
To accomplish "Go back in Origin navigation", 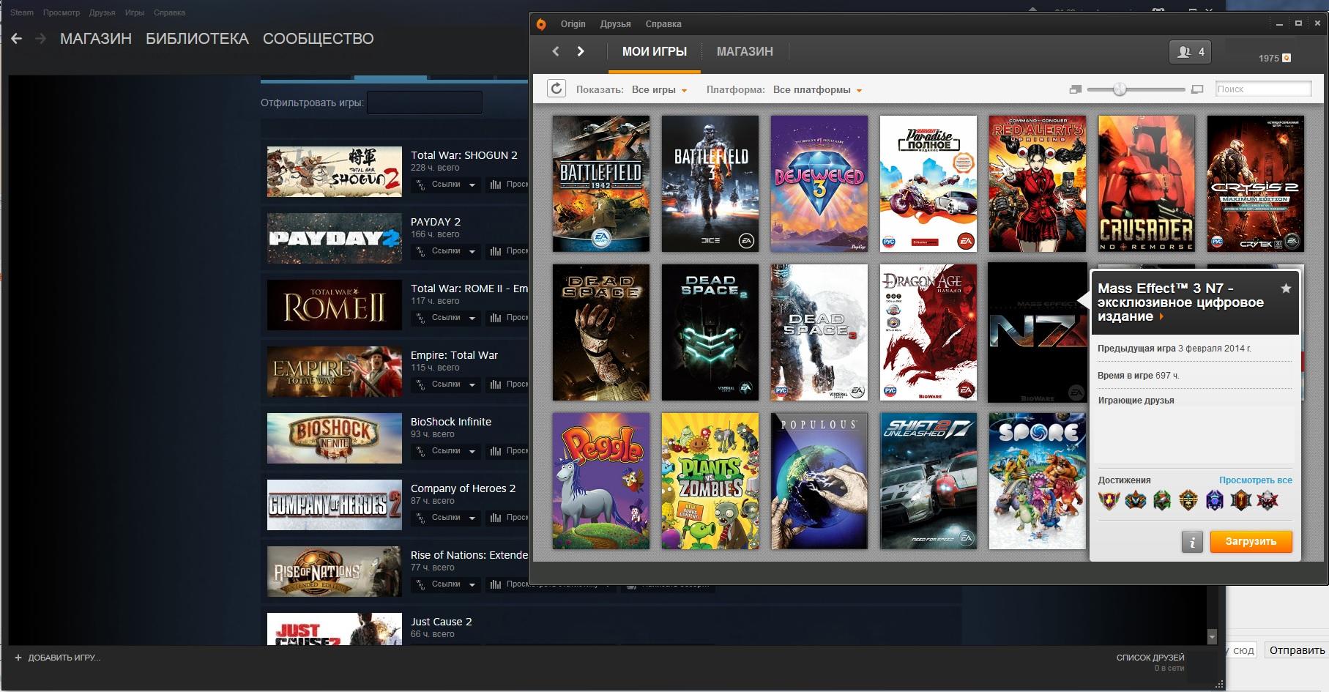I will (555, 51).
